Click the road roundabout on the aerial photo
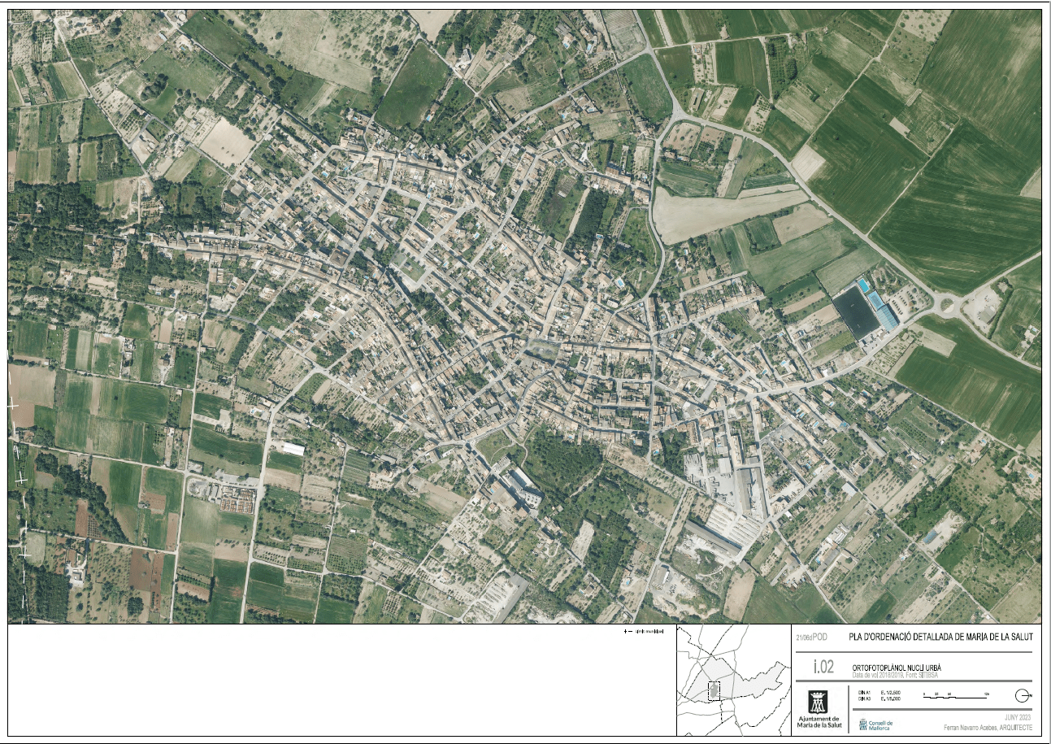This screenshot has width=1051, height=744. (x=946, y=307)
